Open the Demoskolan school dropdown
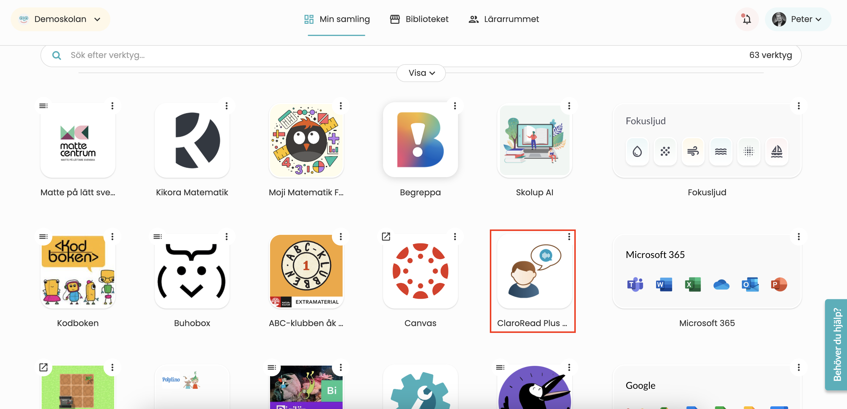847x409 pixels. click(x=60, y=19)
